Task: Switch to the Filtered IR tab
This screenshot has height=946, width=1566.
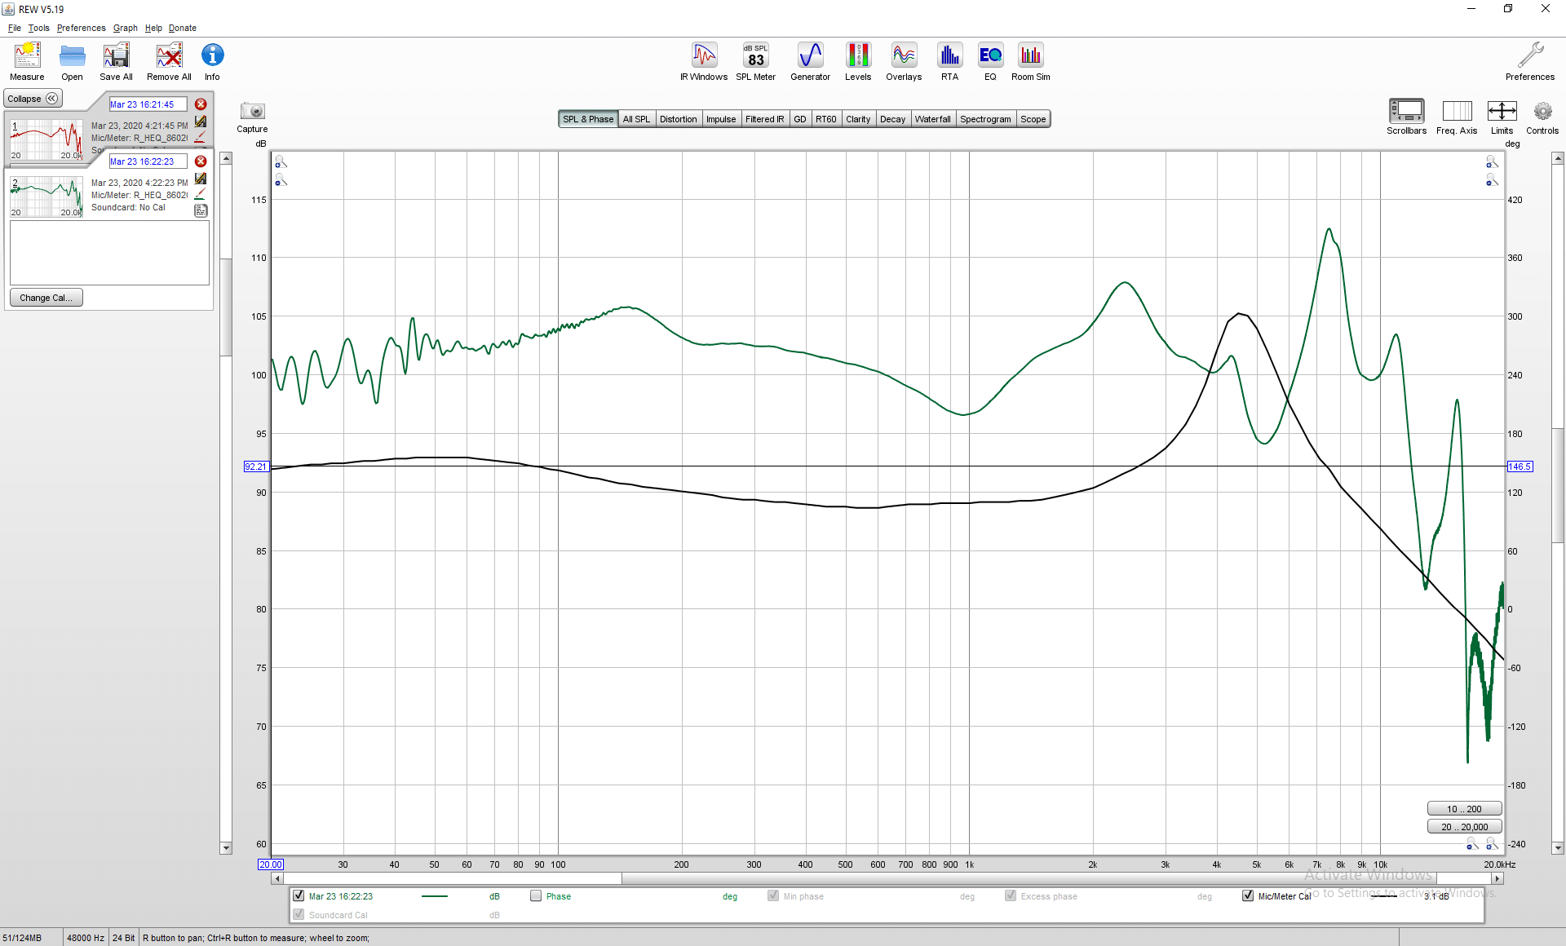Action: [x=765, y=119]
